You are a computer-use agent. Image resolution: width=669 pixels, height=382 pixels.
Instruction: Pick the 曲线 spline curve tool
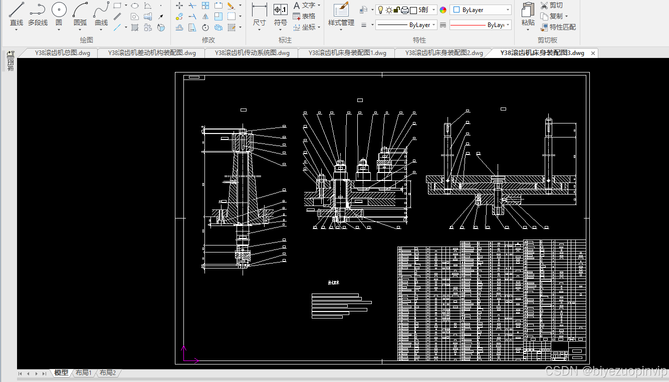point(101,10)
